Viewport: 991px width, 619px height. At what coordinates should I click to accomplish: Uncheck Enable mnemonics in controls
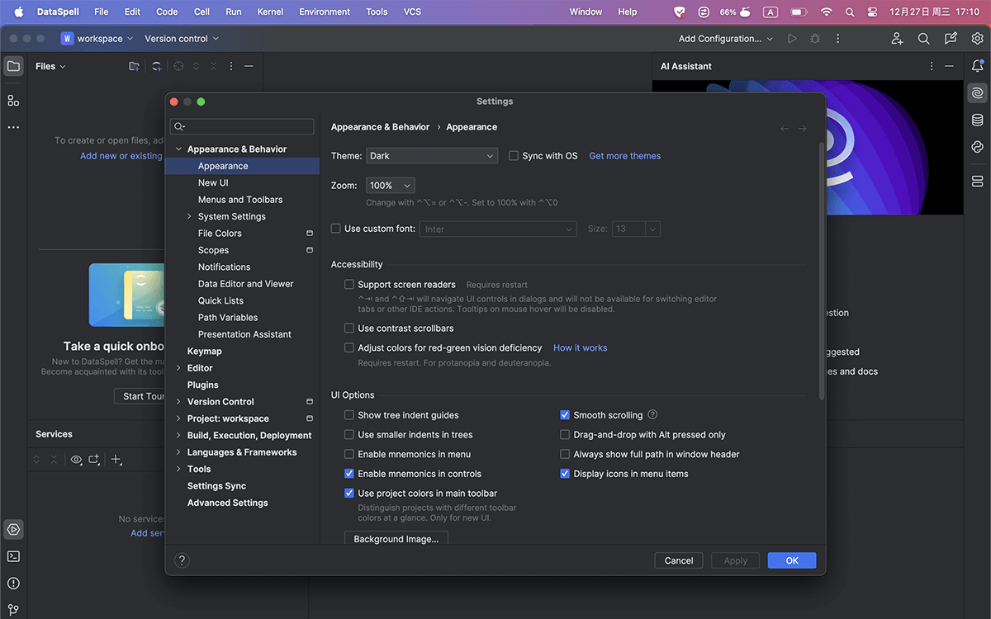click(349, 474)
